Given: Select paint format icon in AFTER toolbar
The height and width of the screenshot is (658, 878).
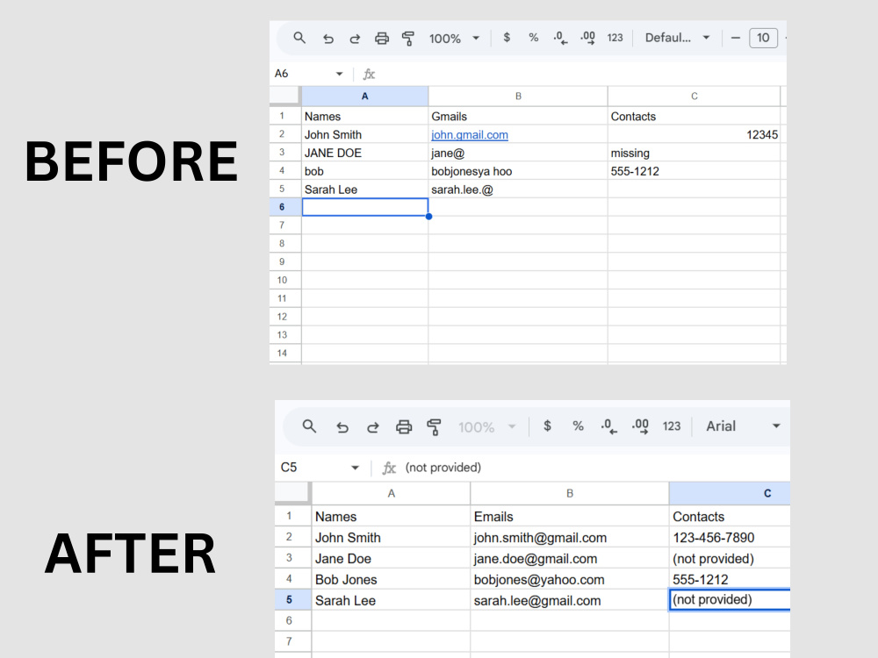Looking at the screenshot, I should [x=434, y=427].
